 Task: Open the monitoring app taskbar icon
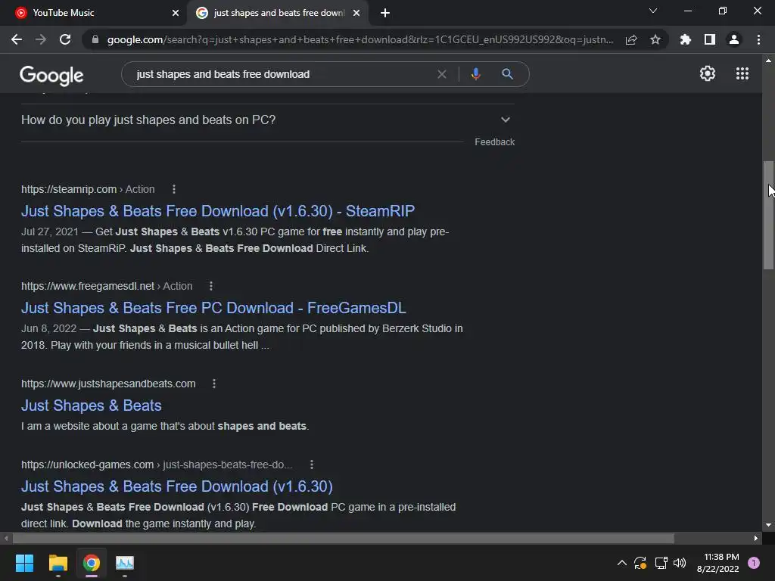coord(125,563)
